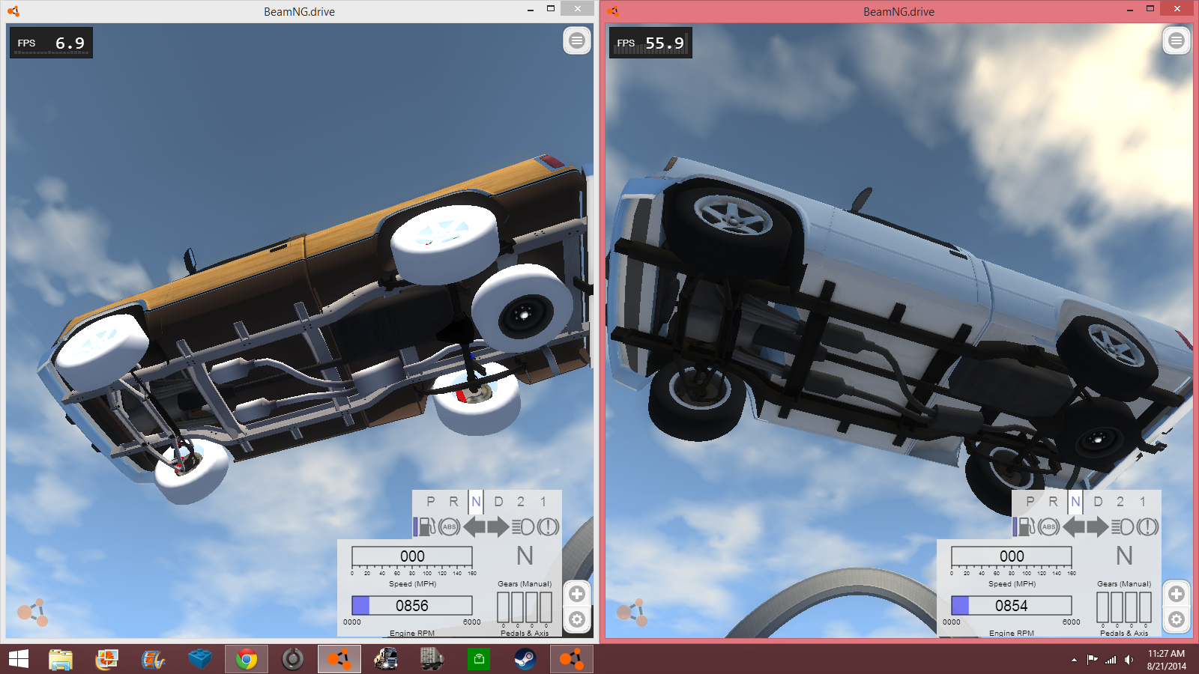Click the 000 speed gauge in left window
The width and height of the screenshot is (1199, 674).
[412, 556]
